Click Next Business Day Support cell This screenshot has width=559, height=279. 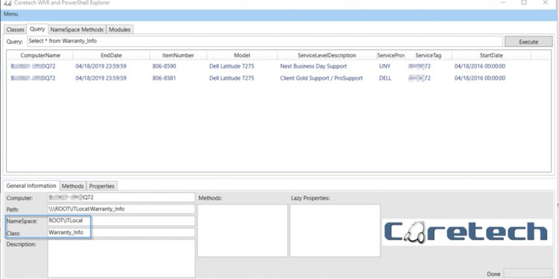(313, 66)
